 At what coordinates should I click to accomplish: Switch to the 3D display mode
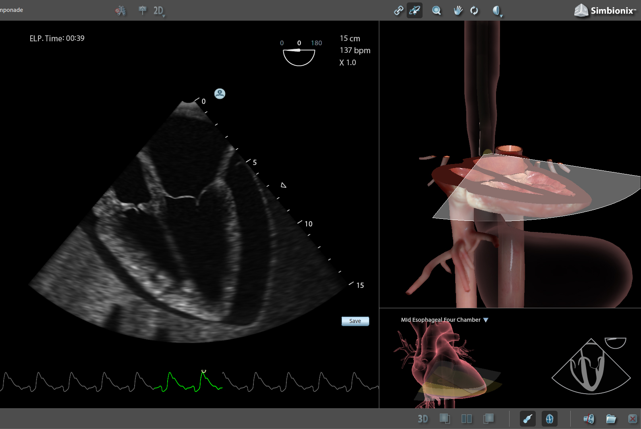coord(423,418)
